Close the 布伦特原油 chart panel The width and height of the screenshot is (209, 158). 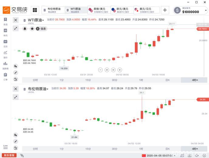(16, 89)
